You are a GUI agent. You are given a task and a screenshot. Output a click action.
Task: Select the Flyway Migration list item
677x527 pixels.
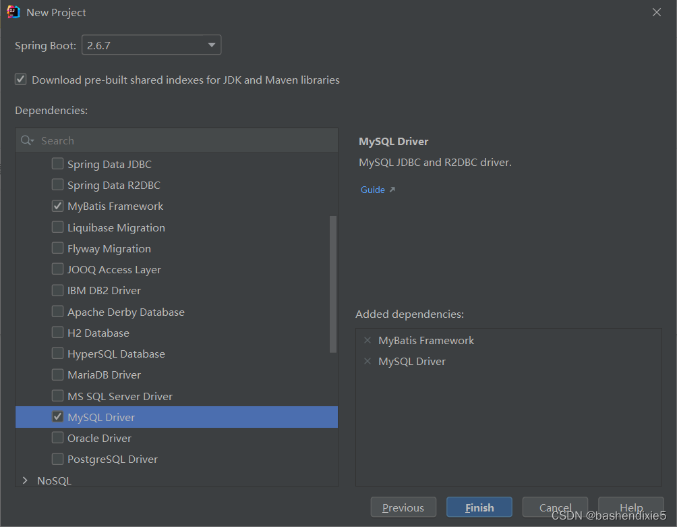pos(109,248)
